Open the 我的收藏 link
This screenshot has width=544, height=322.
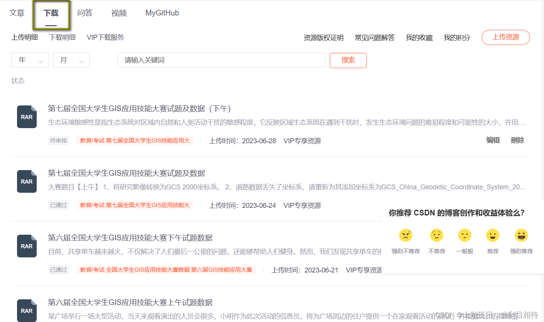click(x=419, y=38)
